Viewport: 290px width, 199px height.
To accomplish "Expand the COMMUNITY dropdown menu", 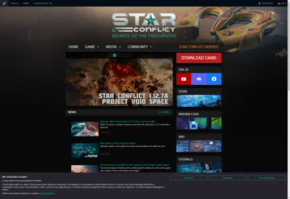I will 140,47.
